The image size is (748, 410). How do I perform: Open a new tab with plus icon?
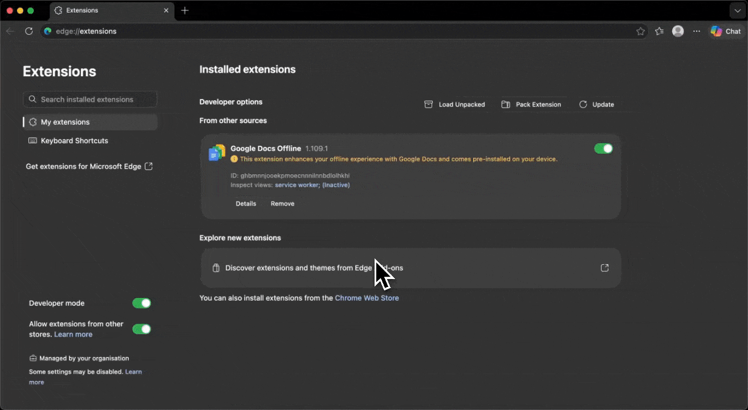[x=185, y=10]
